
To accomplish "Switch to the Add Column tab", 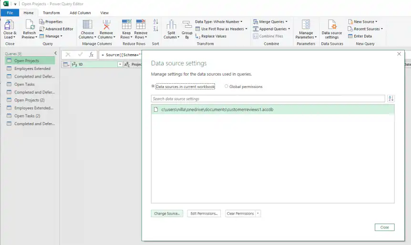I will (x=80, y=13).
